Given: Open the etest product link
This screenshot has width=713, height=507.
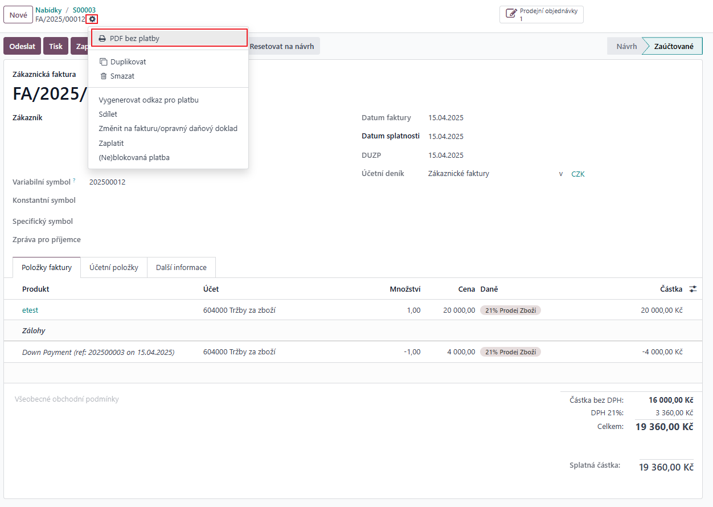Looking at the screenshot, I should click(30, 310).
